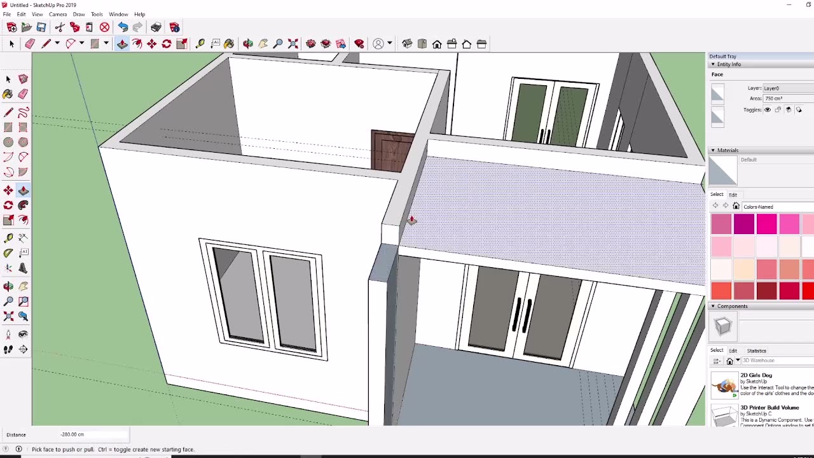The width and height of the screenshot is (814, 458).
Task: Click the Cut scissors icon
Action: tap(60, 27)
